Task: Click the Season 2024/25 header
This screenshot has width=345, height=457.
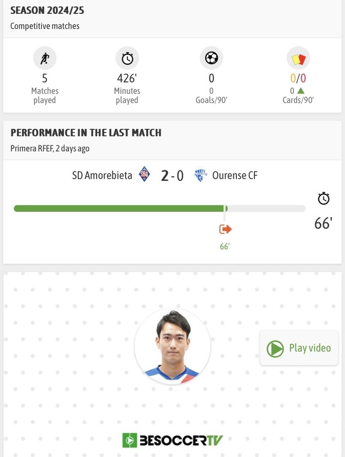Action: tap(47, 10)
